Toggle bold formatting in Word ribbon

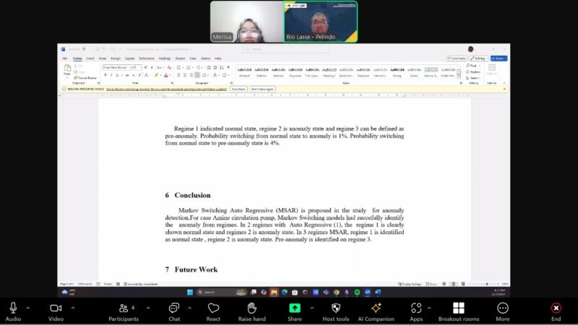coord(105,74)
